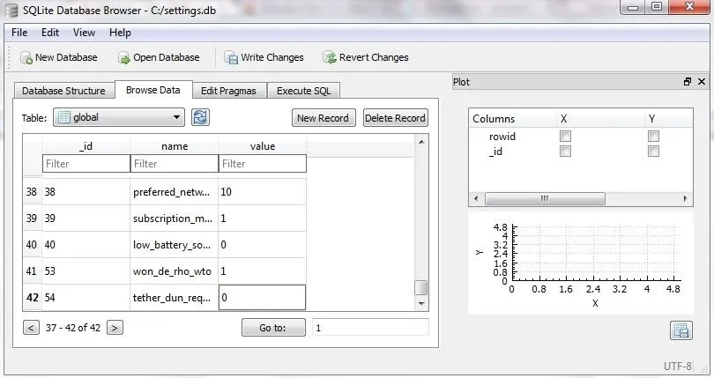Click the table scrollbar up arrow
Screen dimensions: 714x378
pos(421,142)
